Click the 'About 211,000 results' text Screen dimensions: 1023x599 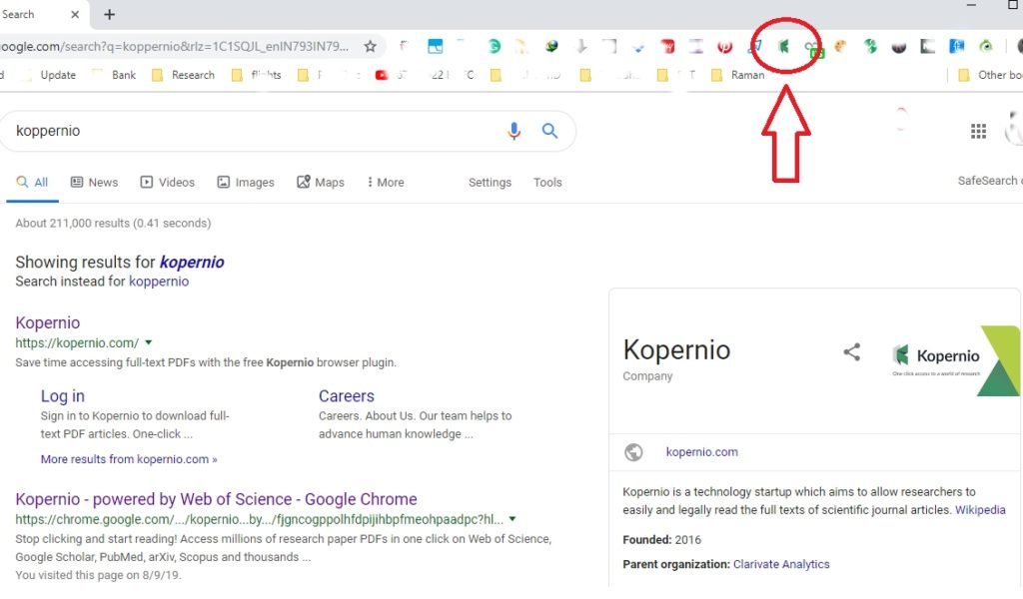click(113, 224)
